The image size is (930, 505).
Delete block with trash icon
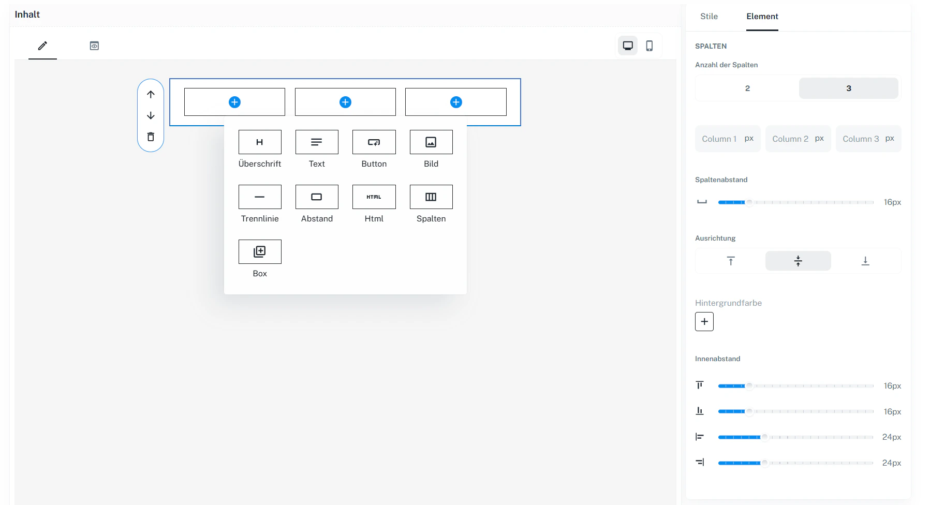coord(151,137)
